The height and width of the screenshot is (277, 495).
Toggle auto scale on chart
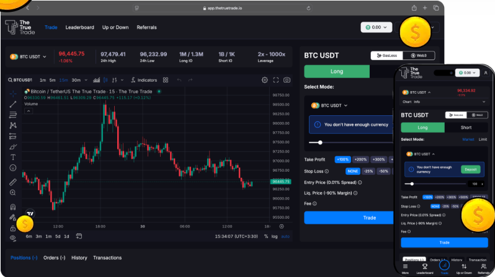[x=285, y=236]
